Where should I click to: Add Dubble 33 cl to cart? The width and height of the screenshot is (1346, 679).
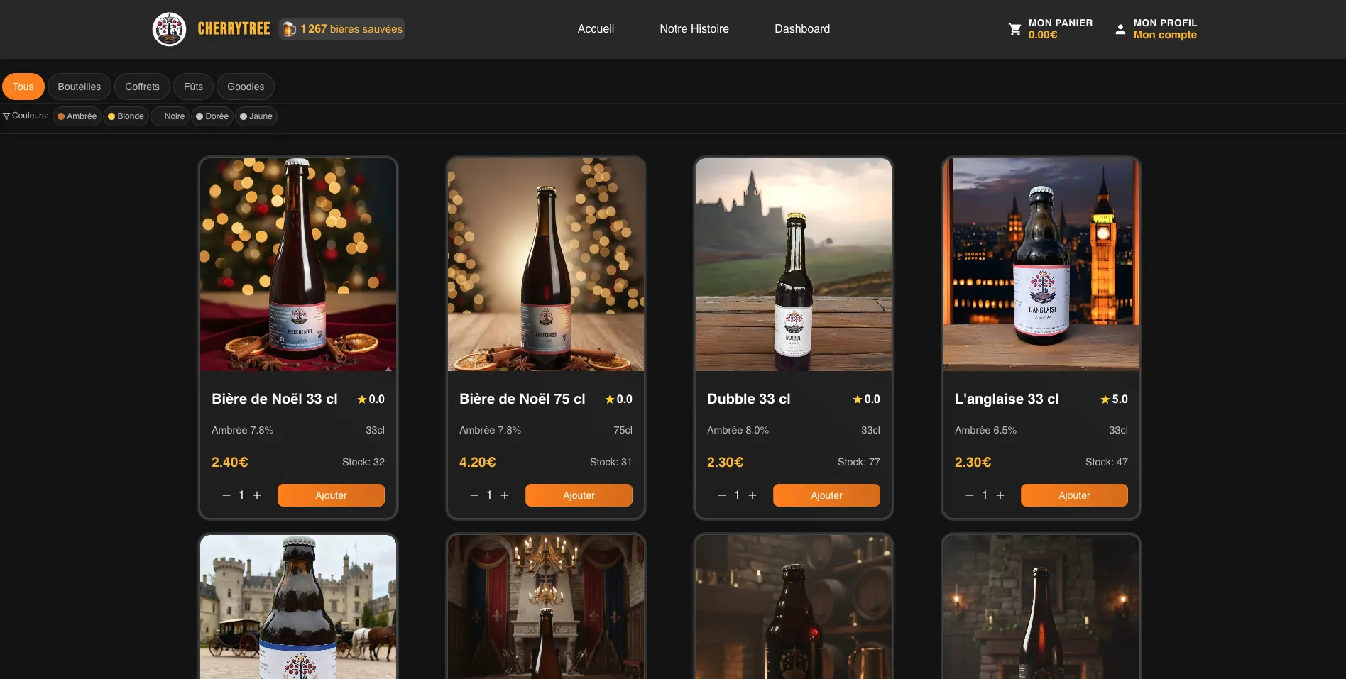[826, 495]
